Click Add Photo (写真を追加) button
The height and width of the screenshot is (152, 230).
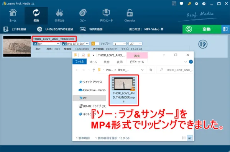click(x=91, y=29)
